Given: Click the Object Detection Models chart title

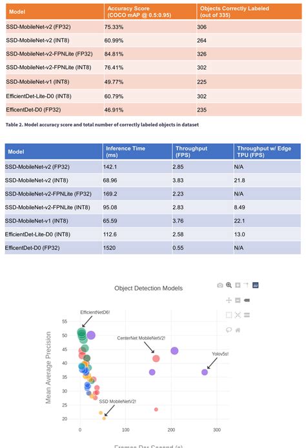Looking at the screenshot, I should (x=148, y=289).
